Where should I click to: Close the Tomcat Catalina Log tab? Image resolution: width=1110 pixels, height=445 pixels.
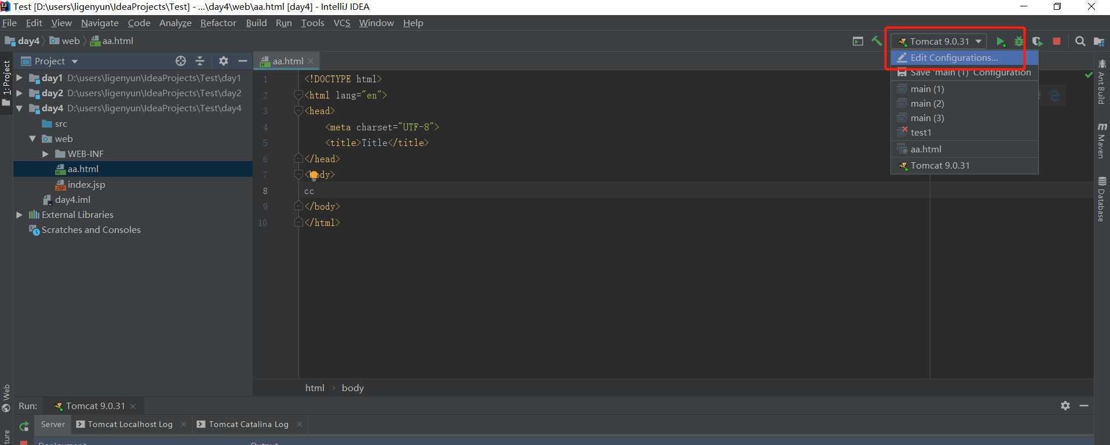point(300,424)
